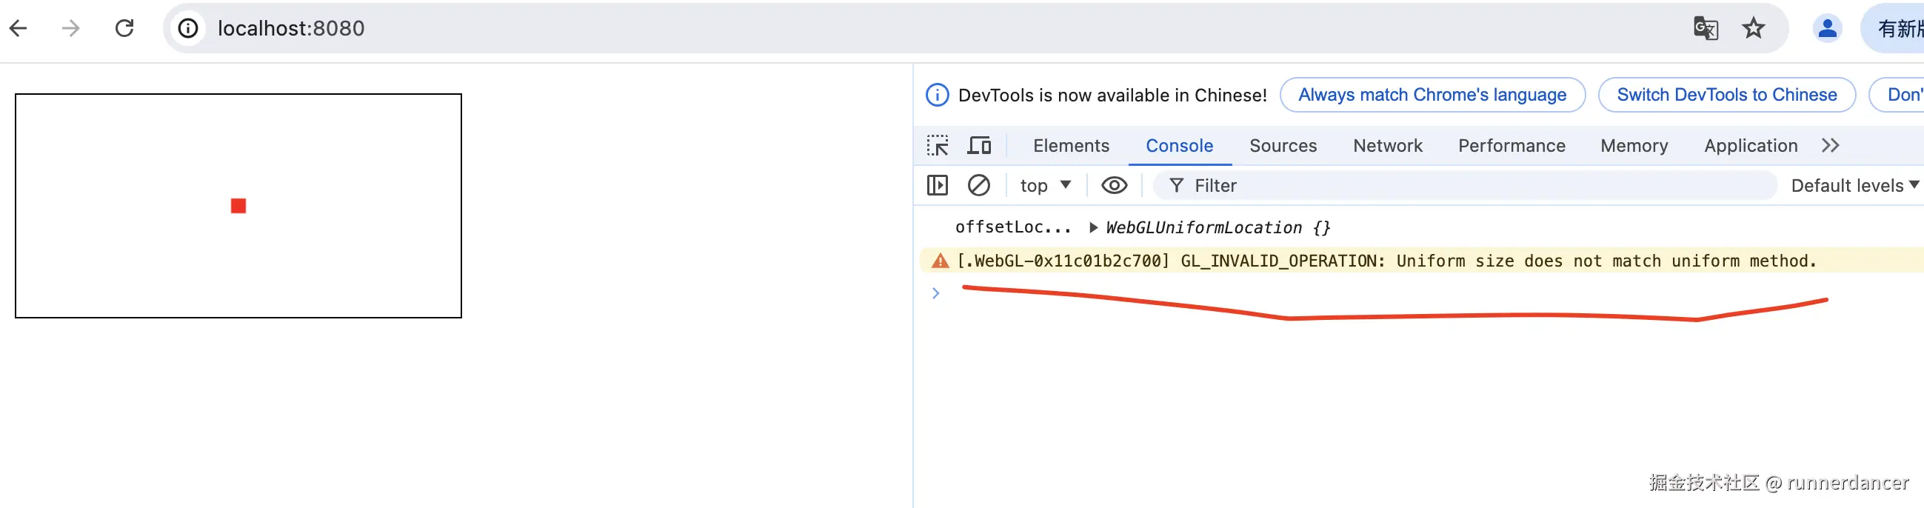
Task: Open the Performance tab
Action: tap(1512, 146)
